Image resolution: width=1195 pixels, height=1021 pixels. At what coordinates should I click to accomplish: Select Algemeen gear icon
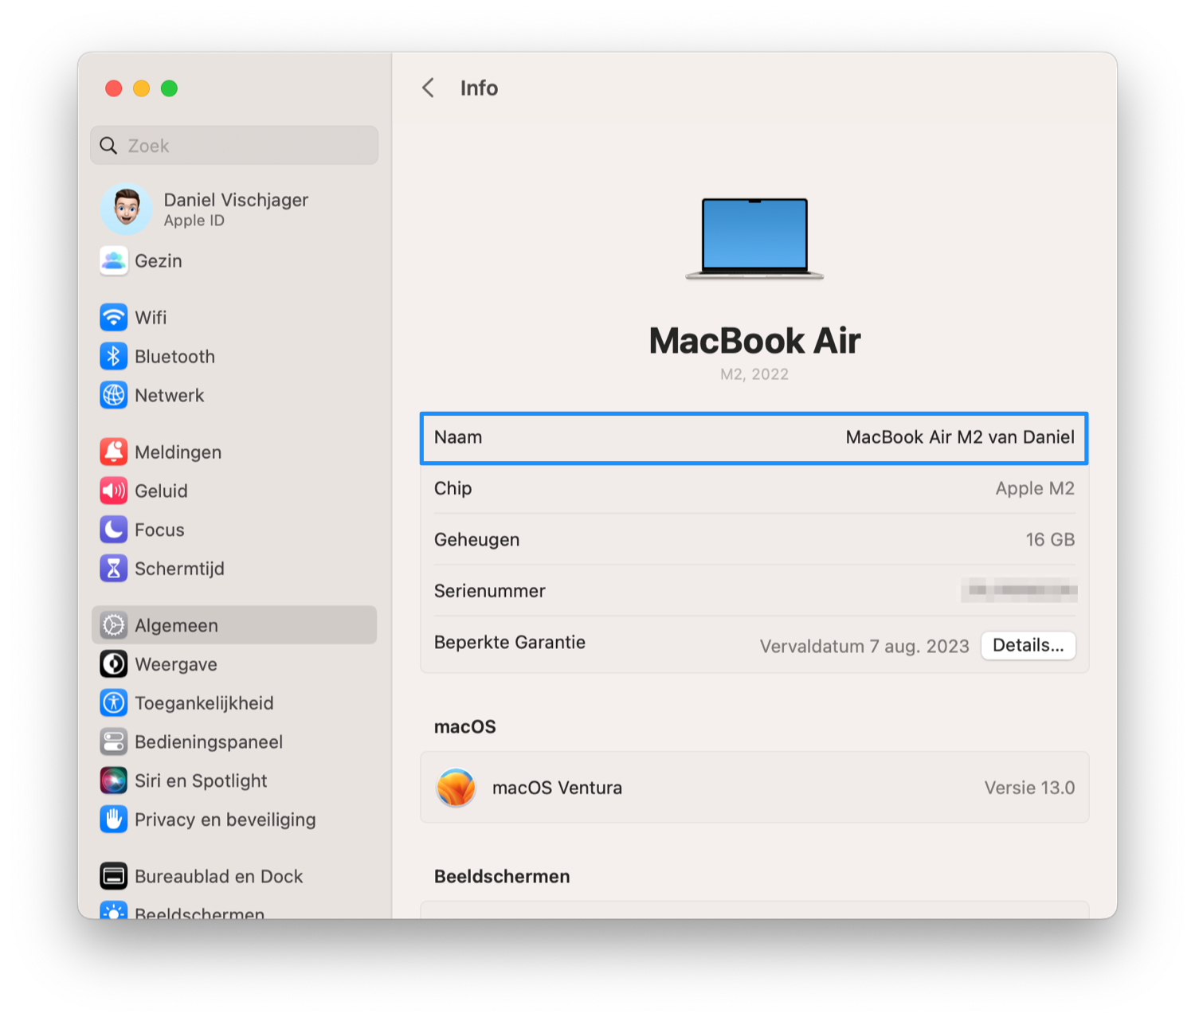pos(114,625)
